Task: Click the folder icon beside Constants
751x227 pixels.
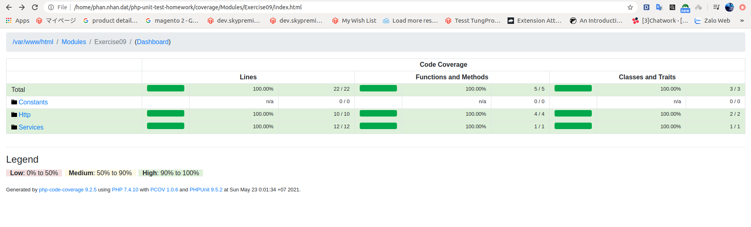Action: click(14, 102)
